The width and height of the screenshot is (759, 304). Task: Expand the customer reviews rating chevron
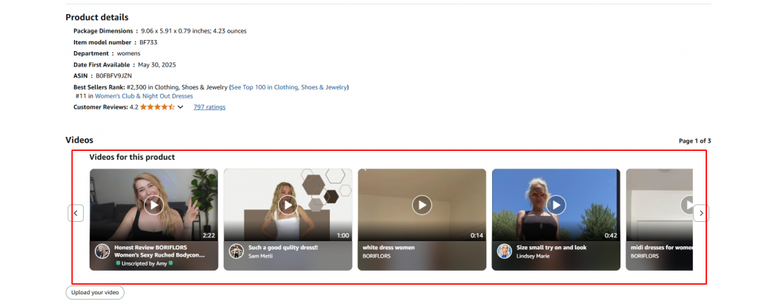point(181,107)
